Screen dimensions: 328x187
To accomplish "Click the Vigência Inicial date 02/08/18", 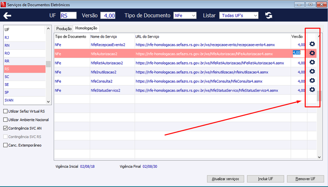I will (x=87, y=167).
